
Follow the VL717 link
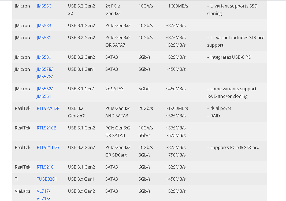pos(43,191)
